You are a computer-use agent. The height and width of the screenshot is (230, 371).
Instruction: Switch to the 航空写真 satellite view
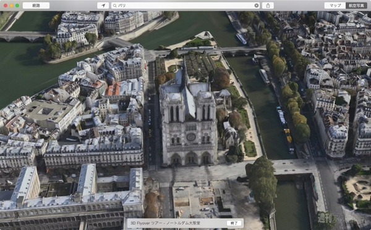click(356, 6)
